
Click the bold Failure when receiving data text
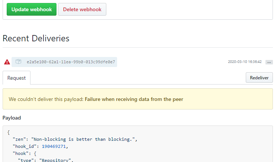click(x=134, y=99)
